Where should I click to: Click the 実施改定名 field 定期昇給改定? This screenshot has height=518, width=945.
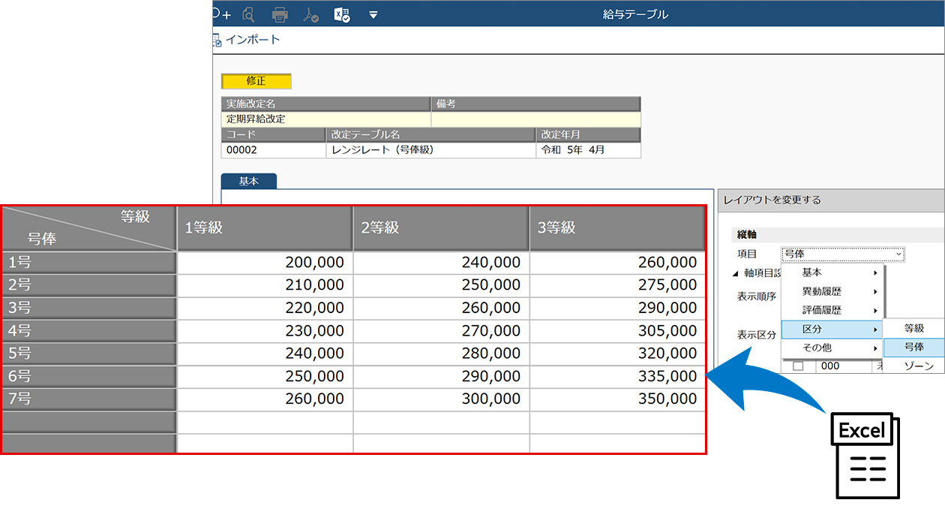coord(326,119)
